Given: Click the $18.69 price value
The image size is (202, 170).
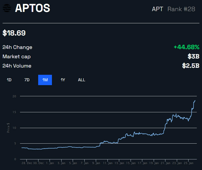Looking at the screenshot, I should [x=14, y=33].
